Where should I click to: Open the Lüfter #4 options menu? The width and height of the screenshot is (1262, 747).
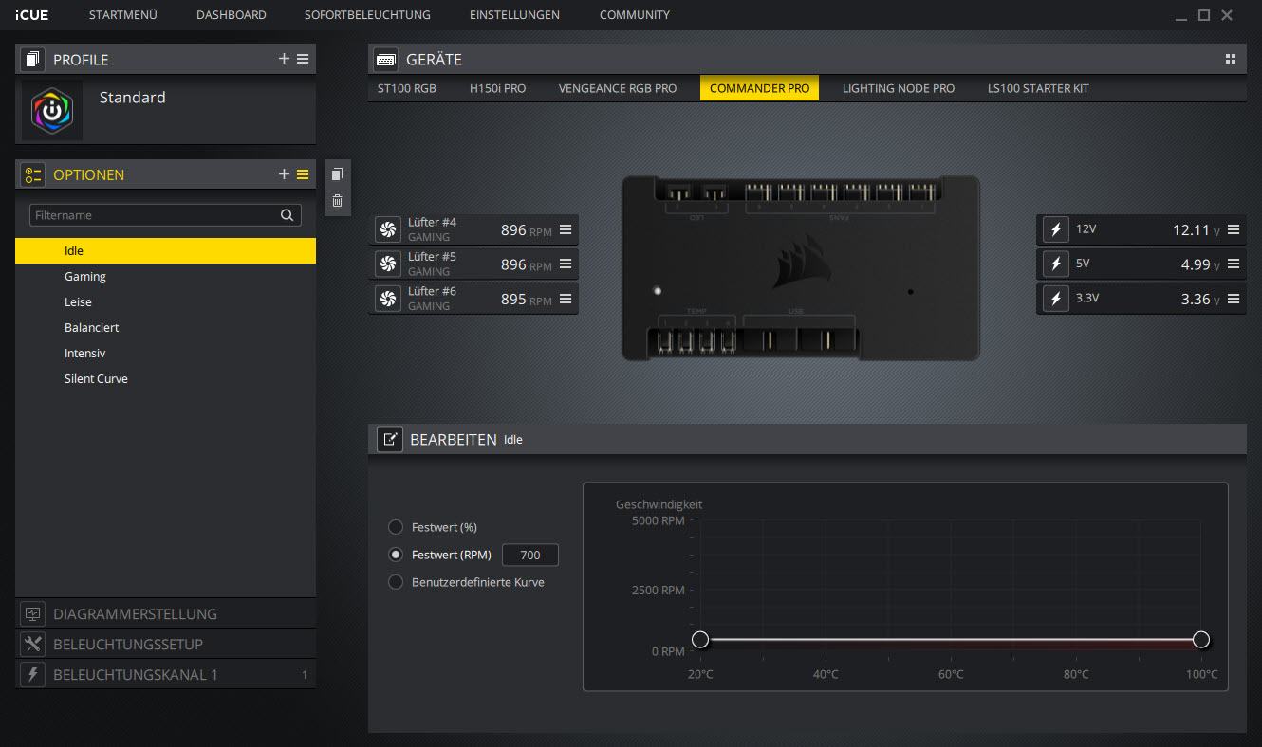[566, 229]
